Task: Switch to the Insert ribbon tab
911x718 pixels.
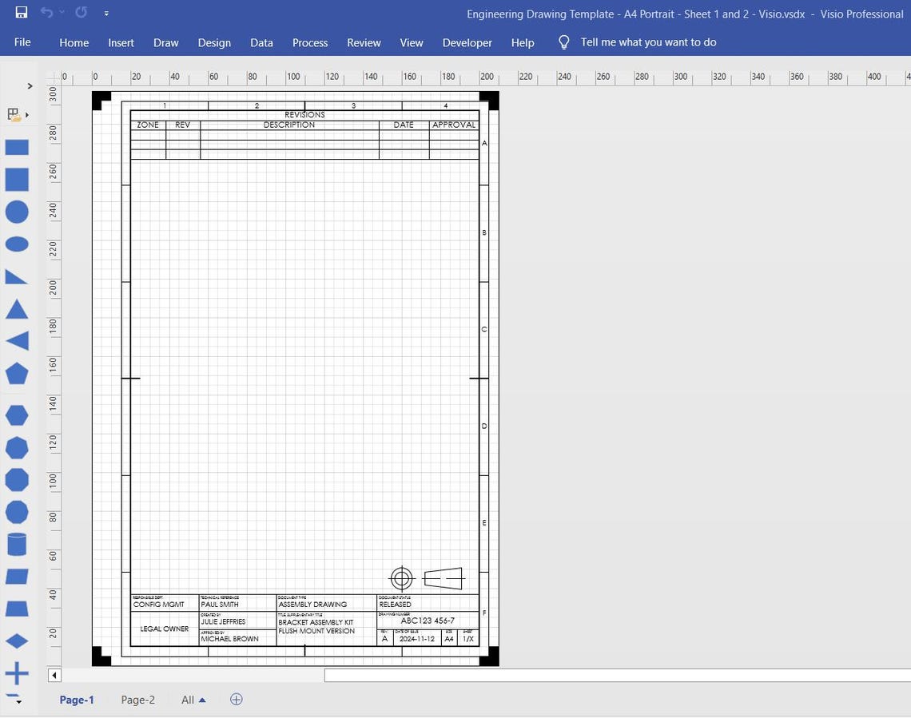Action: tap(121, 42)
